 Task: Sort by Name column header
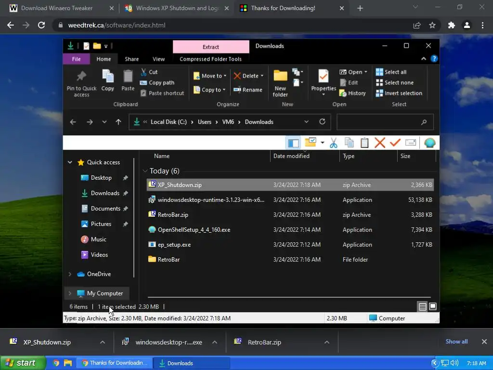tap(162, 156)
